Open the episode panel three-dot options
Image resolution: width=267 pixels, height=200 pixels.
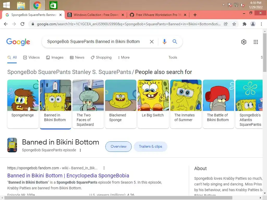[x=80, y=150]
